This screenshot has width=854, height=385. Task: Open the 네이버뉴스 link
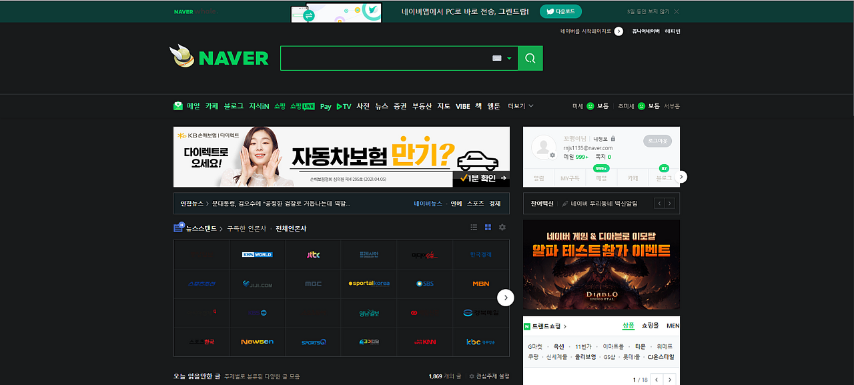coord(428,204)
